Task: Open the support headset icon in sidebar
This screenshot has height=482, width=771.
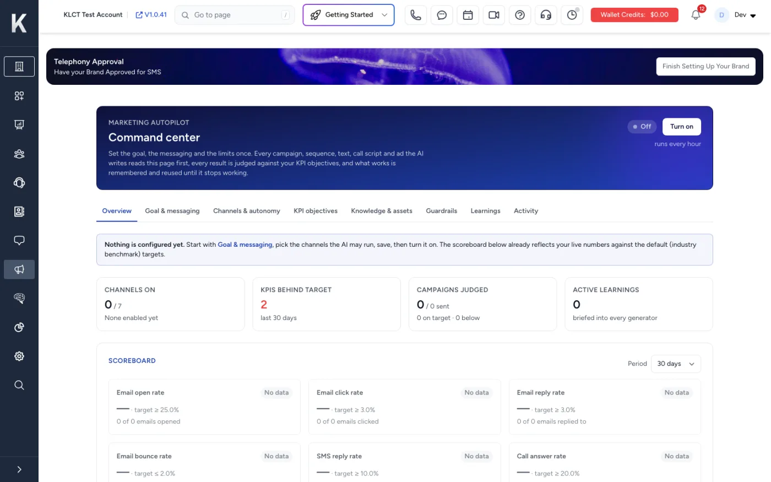Action: (x=19, y=182)
